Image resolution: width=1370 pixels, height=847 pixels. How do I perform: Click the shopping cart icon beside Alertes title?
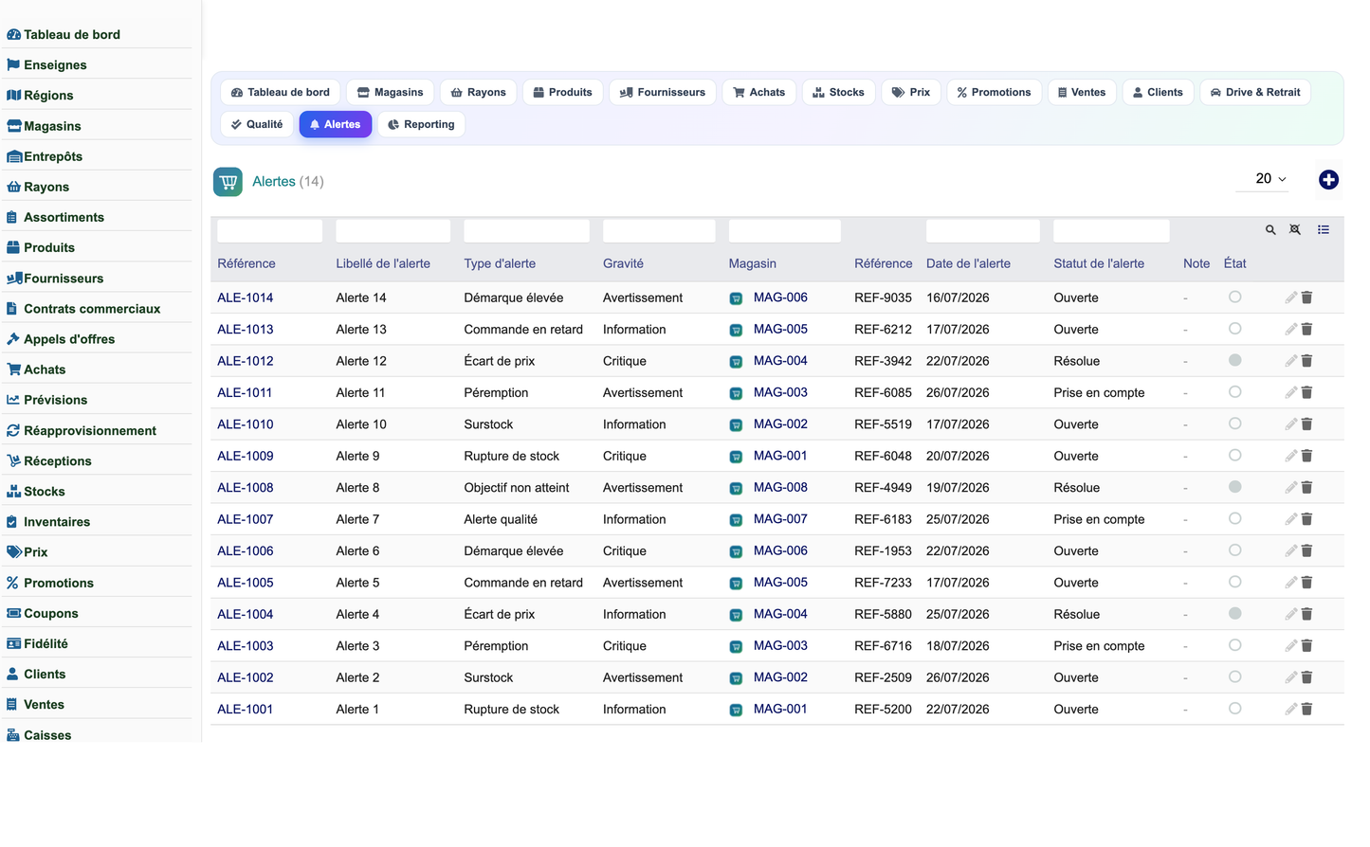[228, 181]
